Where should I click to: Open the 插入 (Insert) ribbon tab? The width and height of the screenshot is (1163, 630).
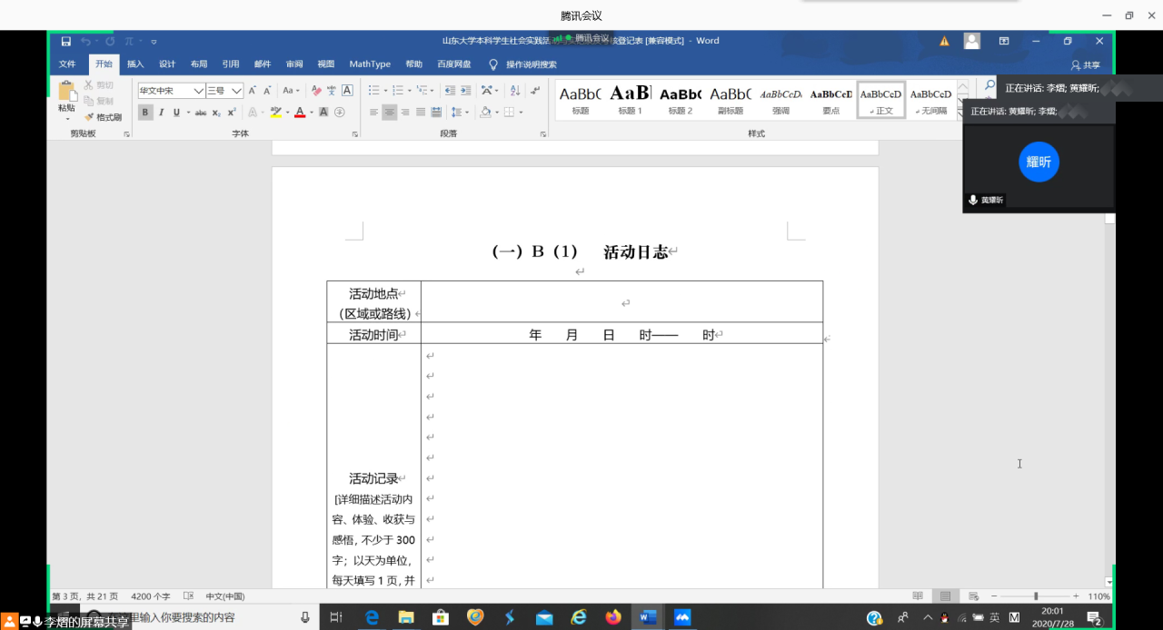[x=135, y=64]
